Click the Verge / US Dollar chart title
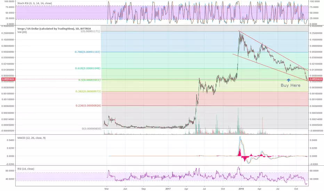Image resolution: width=324 pixels, height=191 pixels. tap(54, 29)
